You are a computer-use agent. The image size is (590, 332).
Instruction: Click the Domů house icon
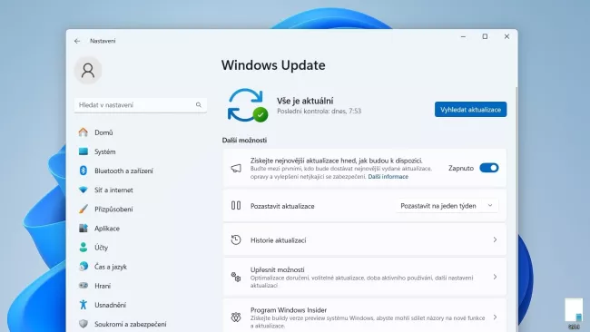84,132
